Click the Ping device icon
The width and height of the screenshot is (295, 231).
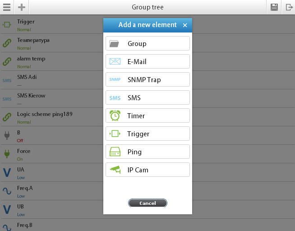tap(115, 152)
